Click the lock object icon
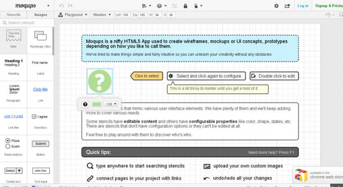343x187 pixels. pos(185,6)
